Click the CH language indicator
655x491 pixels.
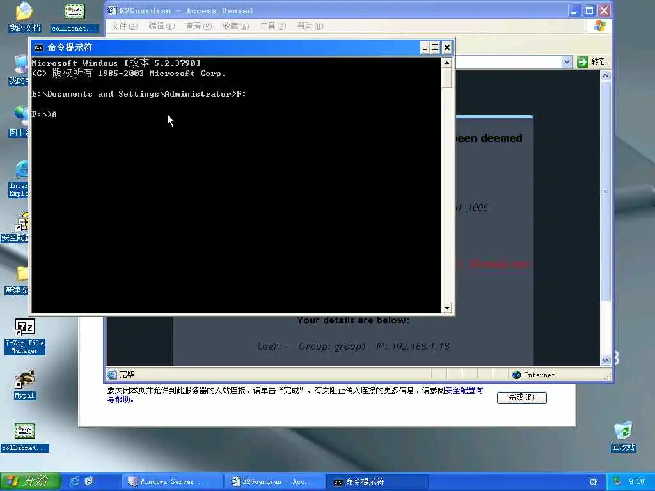pyautogui.click(x=594, y=481)
